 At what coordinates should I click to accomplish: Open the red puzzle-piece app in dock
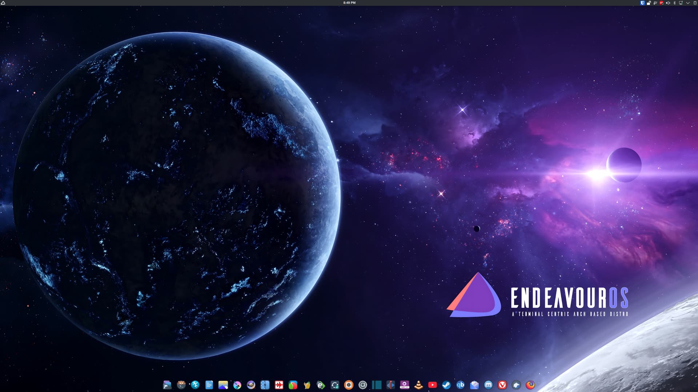279,385
